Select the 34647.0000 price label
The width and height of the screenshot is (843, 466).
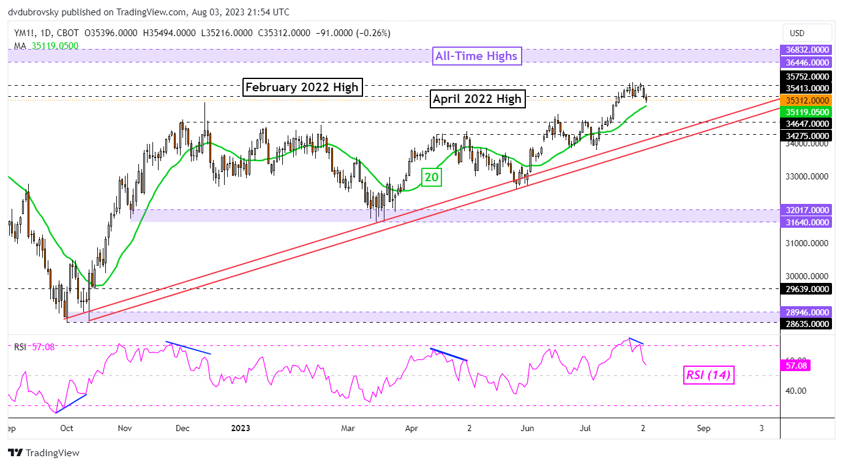[807, 124]
